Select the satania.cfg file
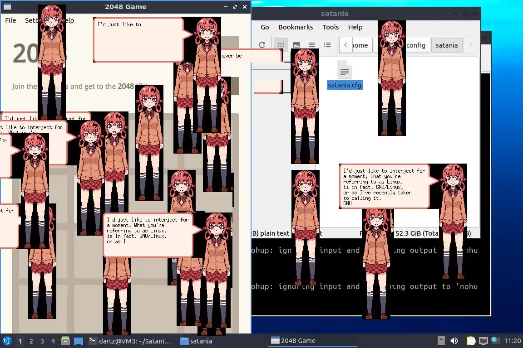This screenshot has width=523, height=348. [x=345, y=75]
